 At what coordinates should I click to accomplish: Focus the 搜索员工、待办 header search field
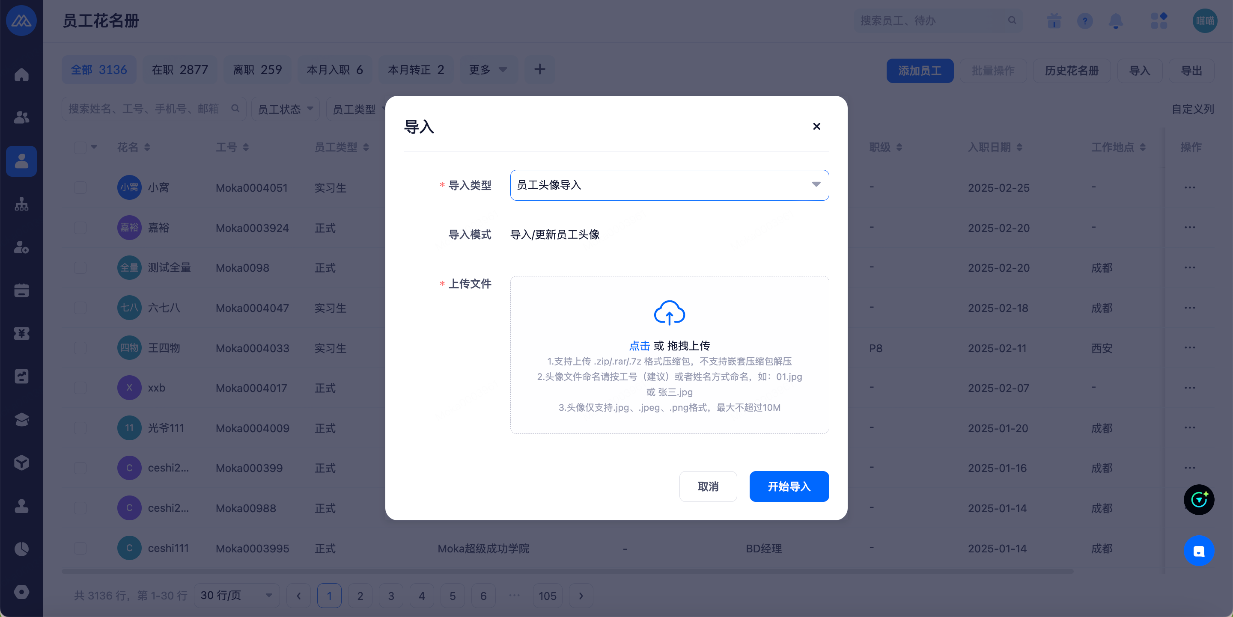coord(938,21)
